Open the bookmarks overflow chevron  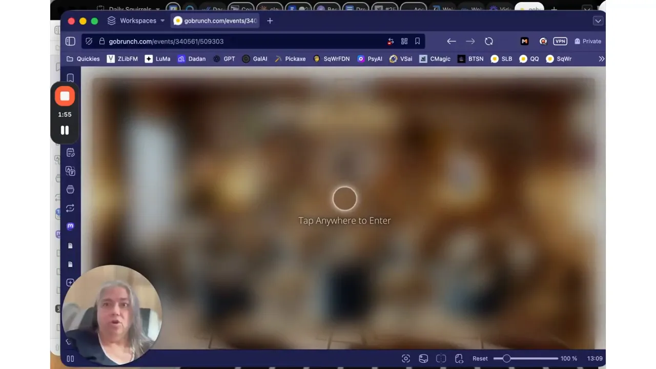[601, 58]
